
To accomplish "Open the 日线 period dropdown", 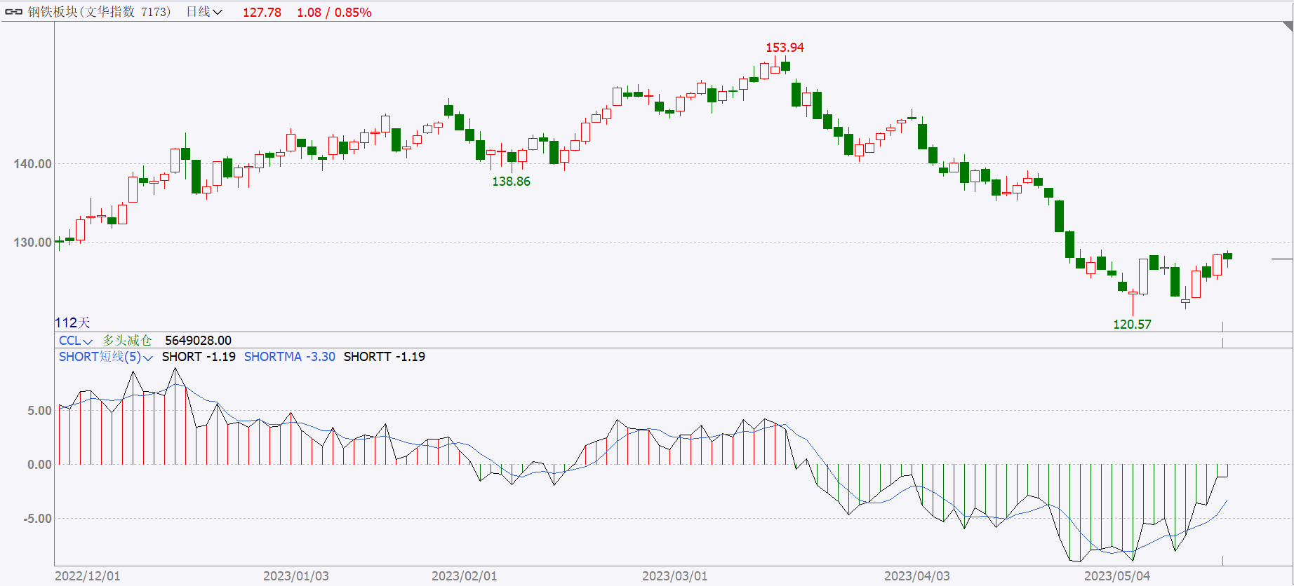I will (204, 12).
